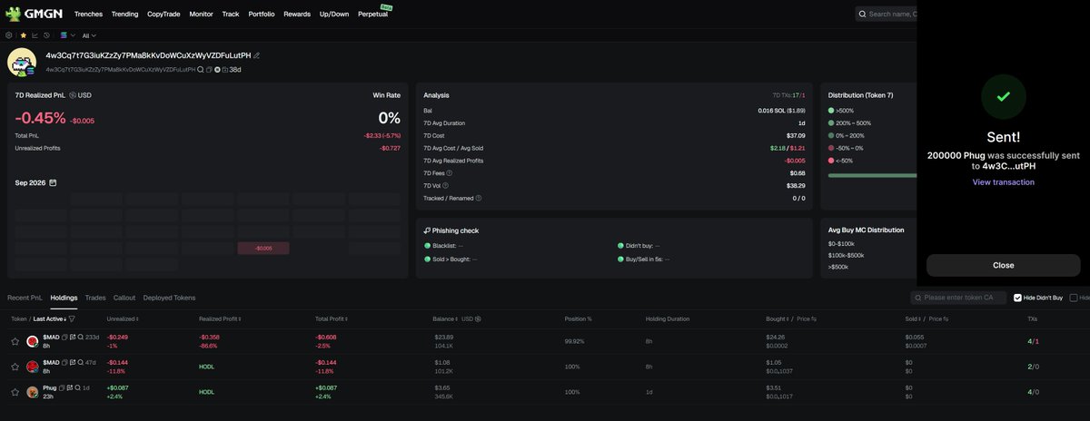Sort by Unrealized column

coord(123,318)
